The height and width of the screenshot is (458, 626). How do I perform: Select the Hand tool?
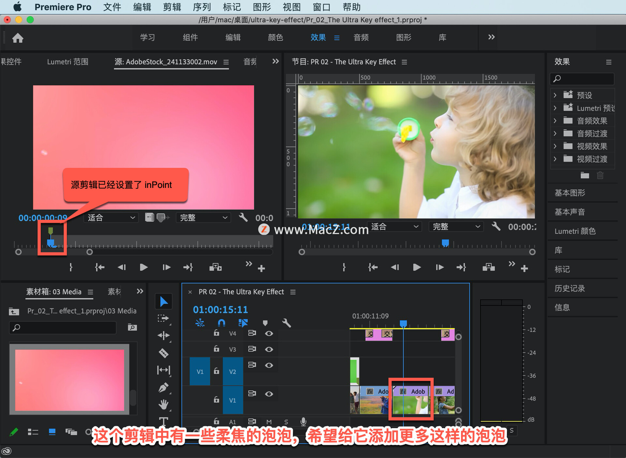point(163,405)
